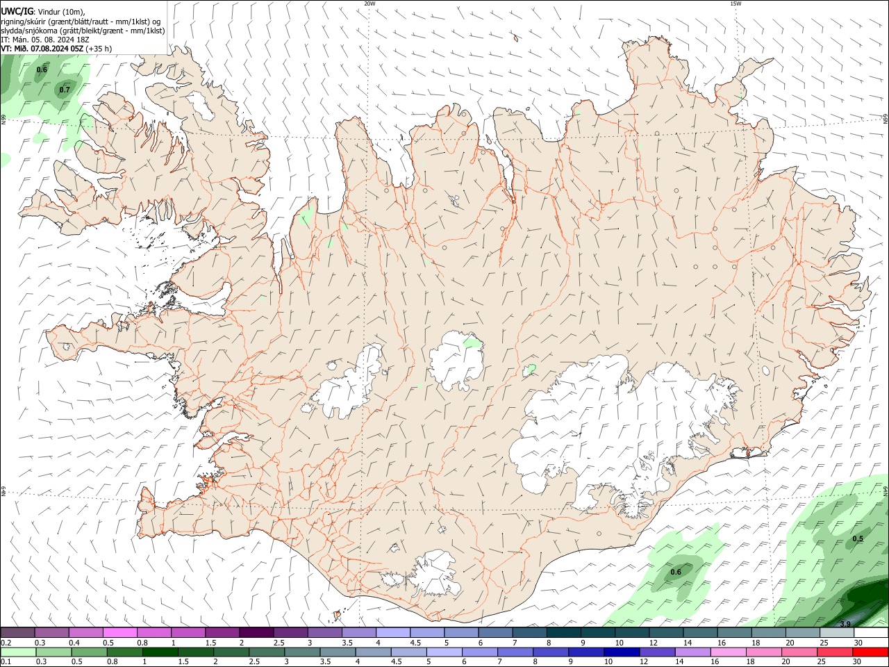Select the bright red rain swatch above 30

pyautogui.click(x=869, y=652)
